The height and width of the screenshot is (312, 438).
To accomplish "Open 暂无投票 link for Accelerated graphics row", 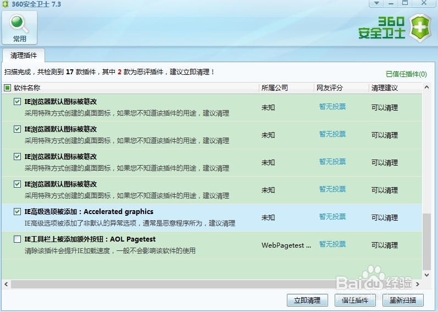I will tap(332, 217).
